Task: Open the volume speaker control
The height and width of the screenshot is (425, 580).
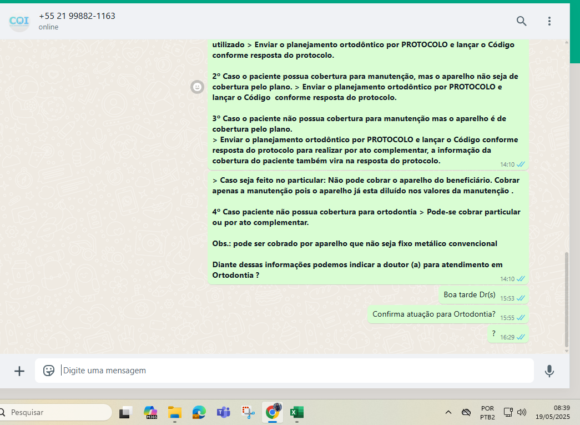Action: tap(522, 412)
